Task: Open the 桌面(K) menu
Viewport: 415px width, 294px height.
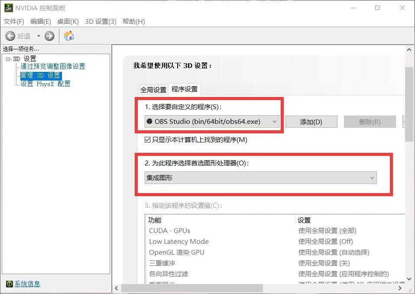Action: click(x=68, y=22)
